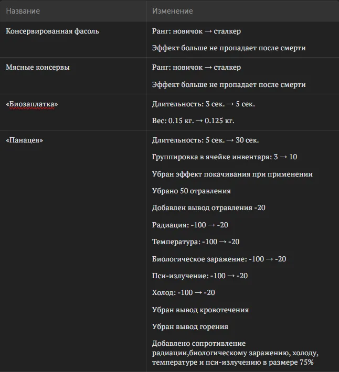Click the «Панацея» name cell
The width and height of the screenshot is (339, 372).
pos(25,140)
